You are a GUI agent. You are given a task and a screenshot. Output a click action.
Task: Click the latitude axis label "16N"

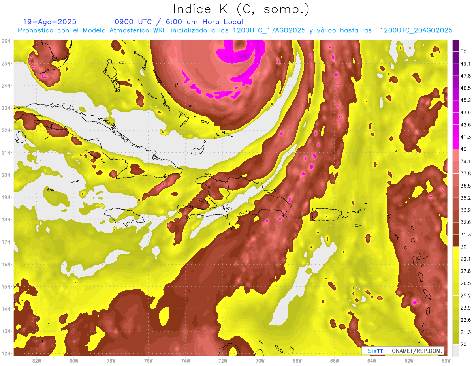point(6,264)
